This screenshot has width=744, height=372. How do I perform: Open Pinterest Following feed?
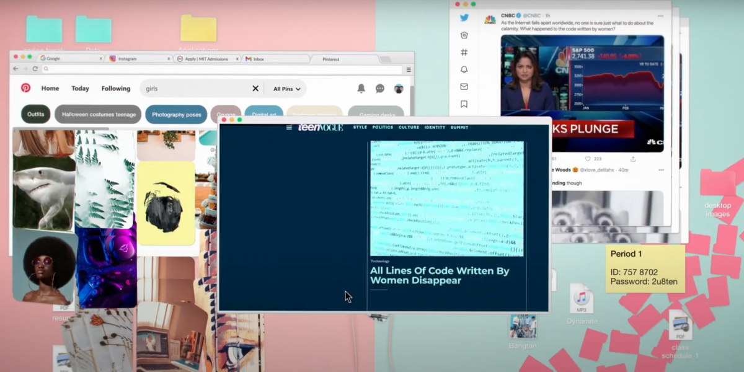pos(116,89)
